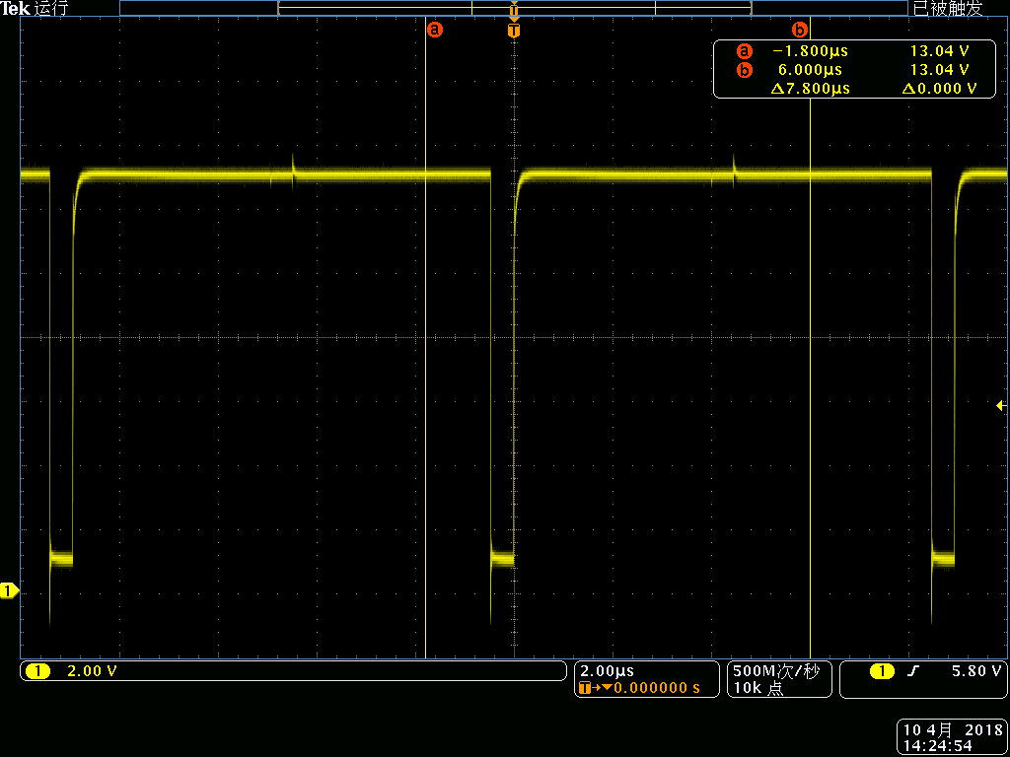
Task: Click the Tek logo at top left
Action: [x=13, y=8]
